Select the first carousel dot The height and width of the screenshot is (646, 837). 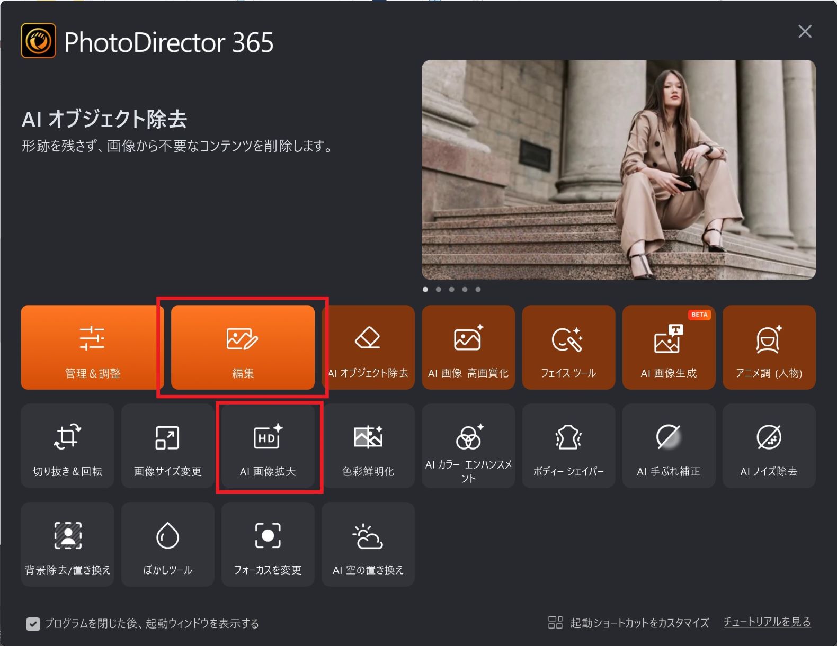click(425, 289)
